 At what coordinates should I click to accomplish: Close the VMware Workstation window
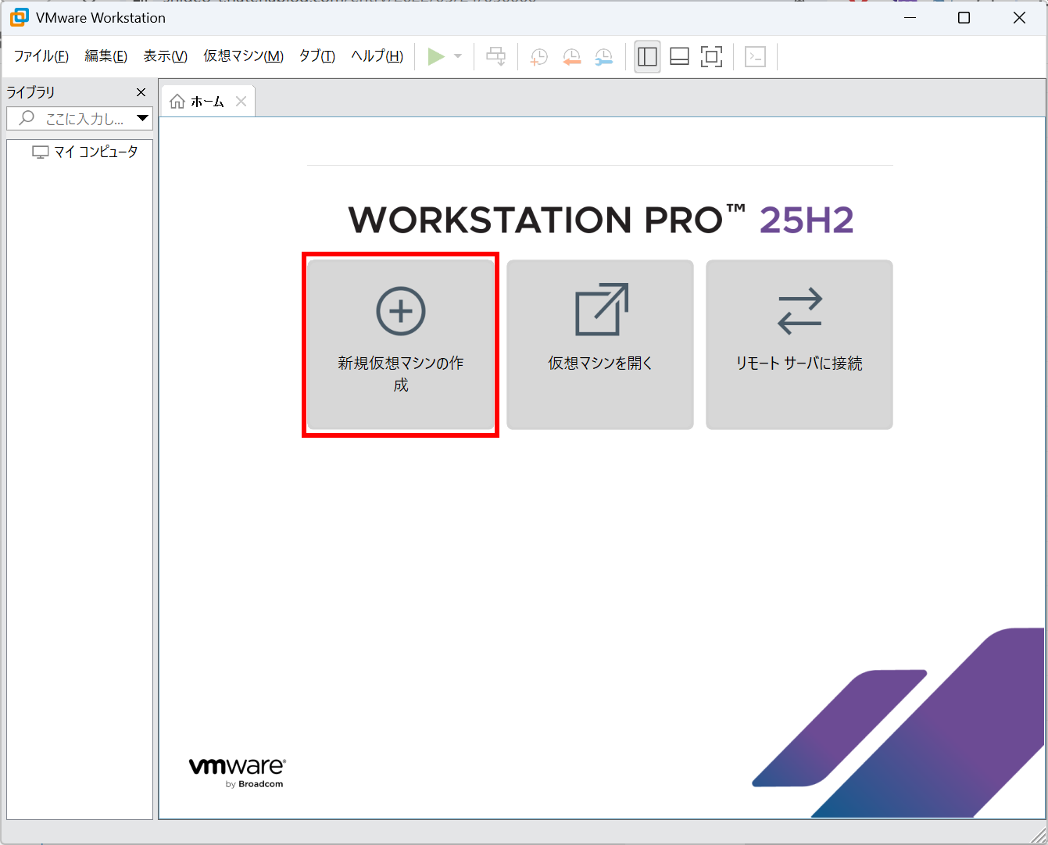click(x=1019, y=17)
